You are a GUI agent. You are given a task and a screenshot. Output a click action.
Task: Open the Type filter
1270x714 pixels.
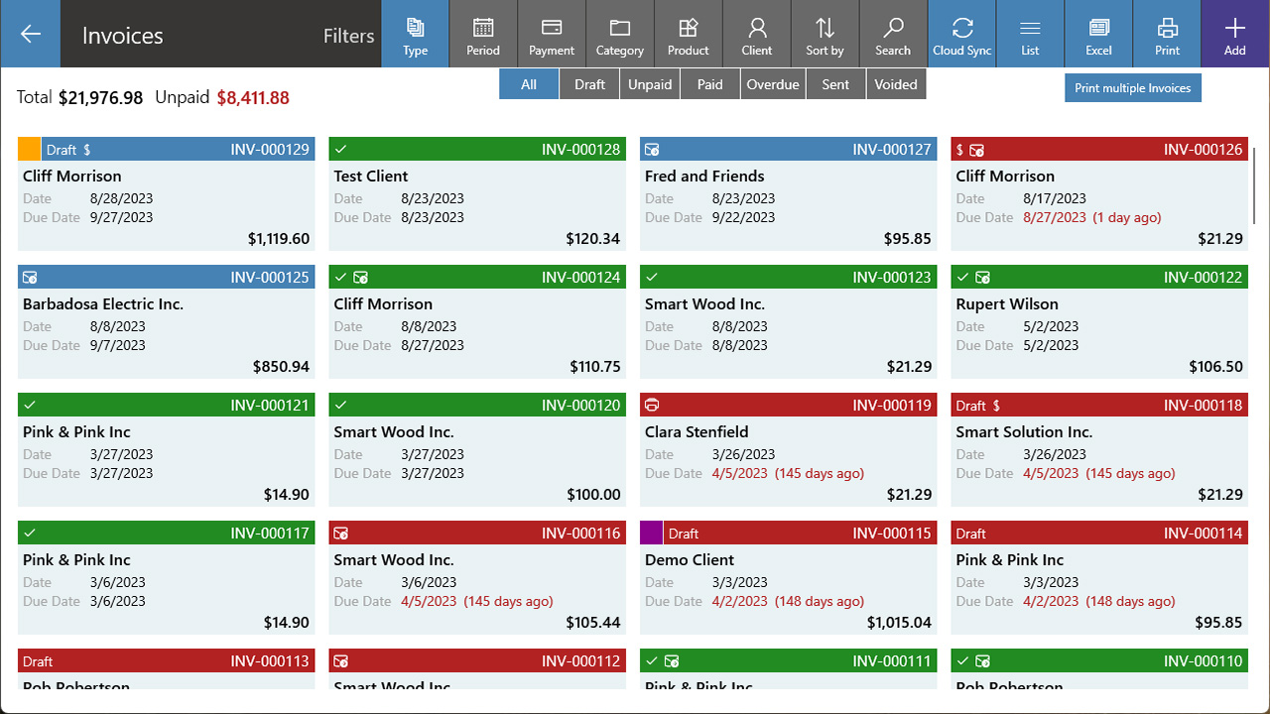pos(416,34)
